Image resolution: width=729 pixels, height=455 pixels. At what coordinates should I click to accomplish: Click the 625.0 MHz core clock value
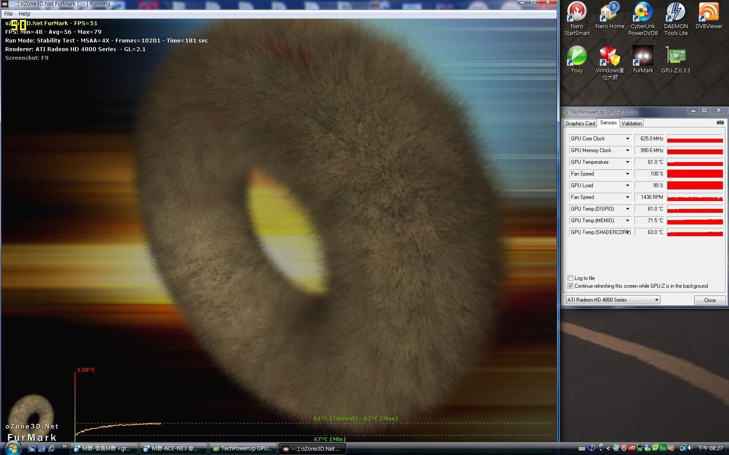pyautogui.click(x=649, y=139)
